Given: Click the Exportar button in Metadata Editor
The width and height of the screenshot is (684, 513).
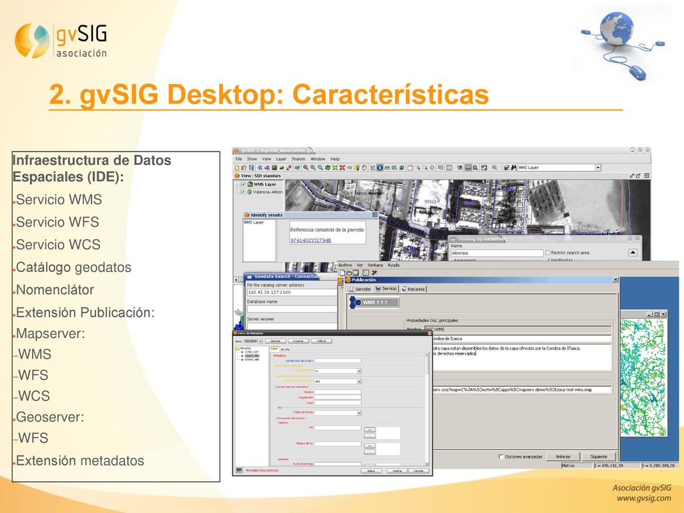Looking at the screenshot, I should [298, 341].
